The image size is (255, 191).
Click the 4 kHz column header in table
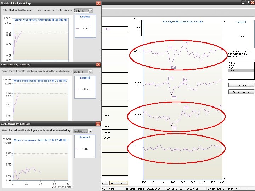tap(107, 29)
